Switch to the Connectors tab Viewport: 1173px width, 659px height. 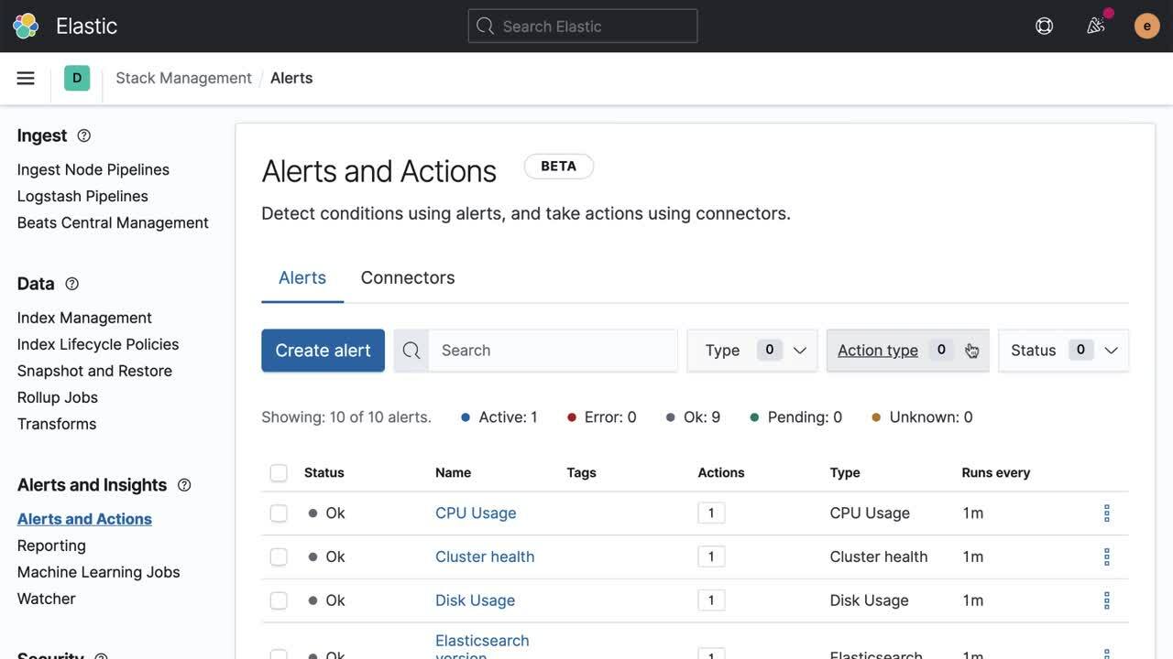click(408, 277)
